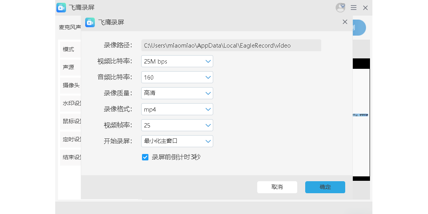Click the 录像路径 path field
428x214 pixels.
point(231,45)
